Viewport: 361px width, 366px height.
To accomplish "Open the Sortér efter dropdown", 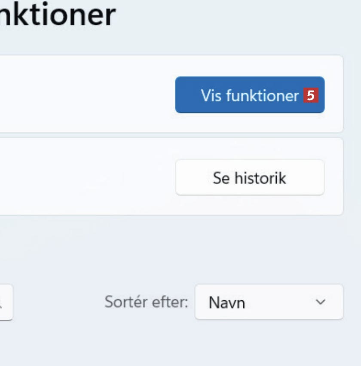I will click(x=269, y=302).
